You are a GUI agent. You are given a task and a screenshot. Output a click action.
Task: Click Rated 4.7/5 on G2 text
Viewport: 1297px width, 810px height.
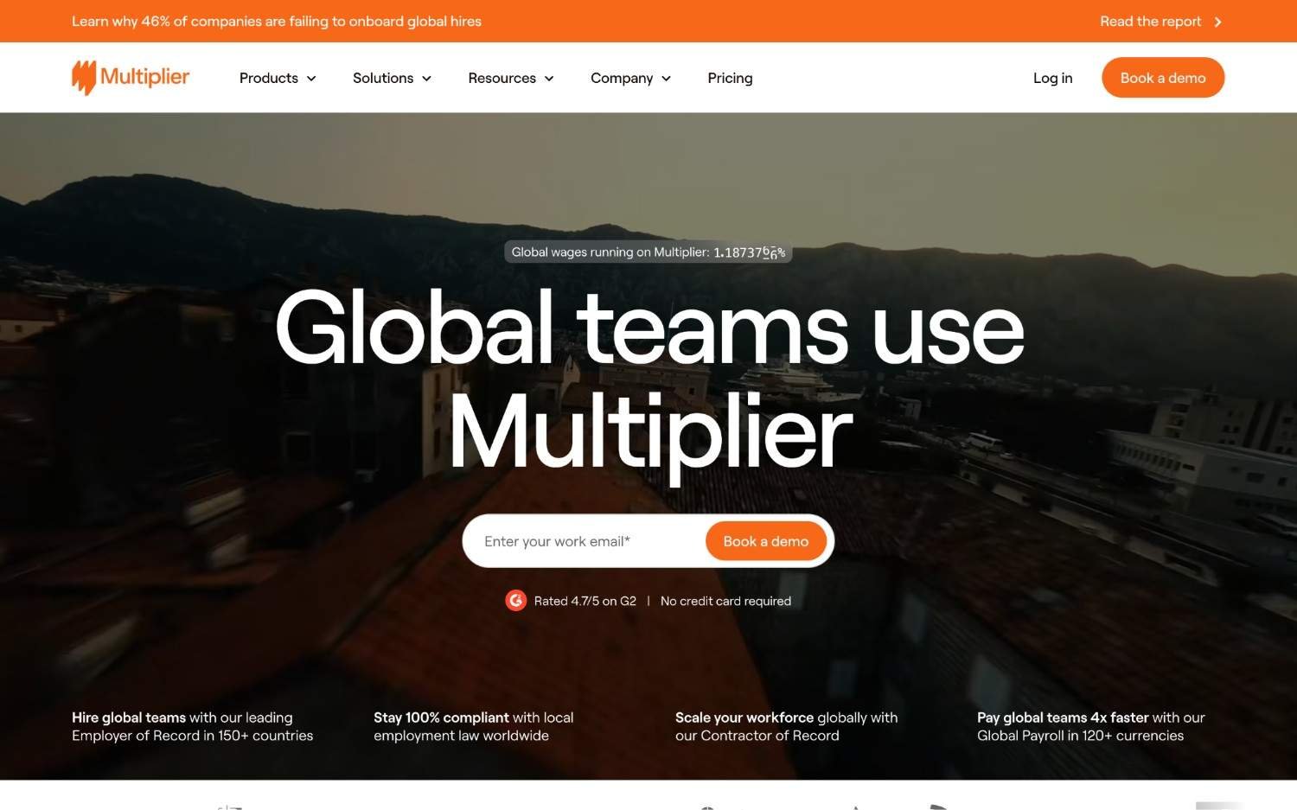point(585,601)
